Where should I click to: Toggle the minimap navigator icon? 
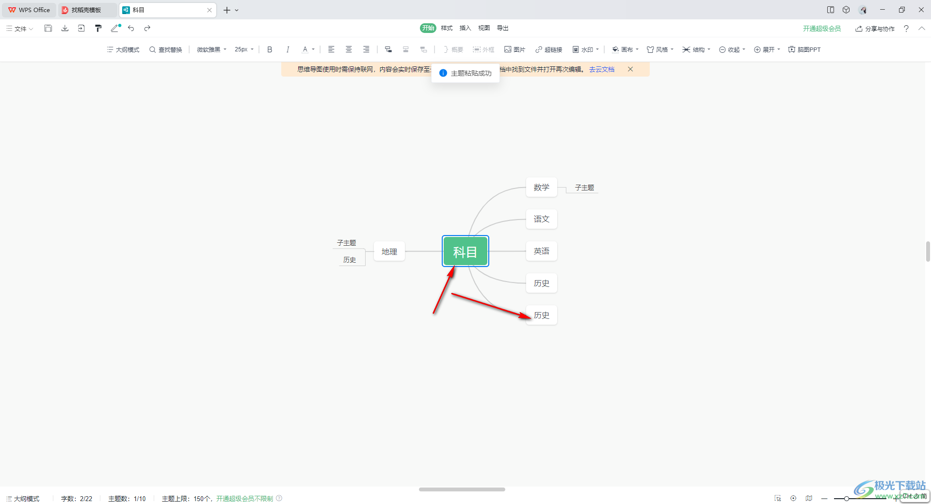coord(809,498)
